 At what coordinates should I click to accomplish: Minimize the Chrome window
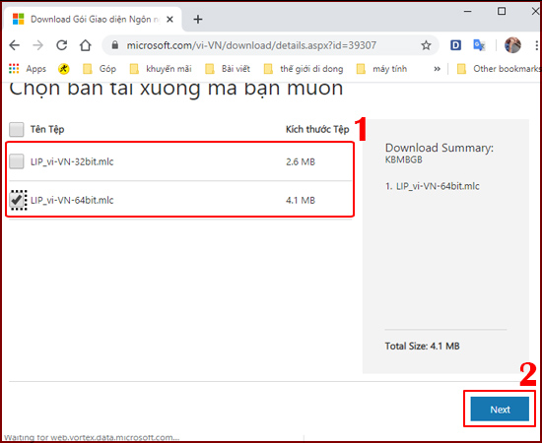point(468,12)
